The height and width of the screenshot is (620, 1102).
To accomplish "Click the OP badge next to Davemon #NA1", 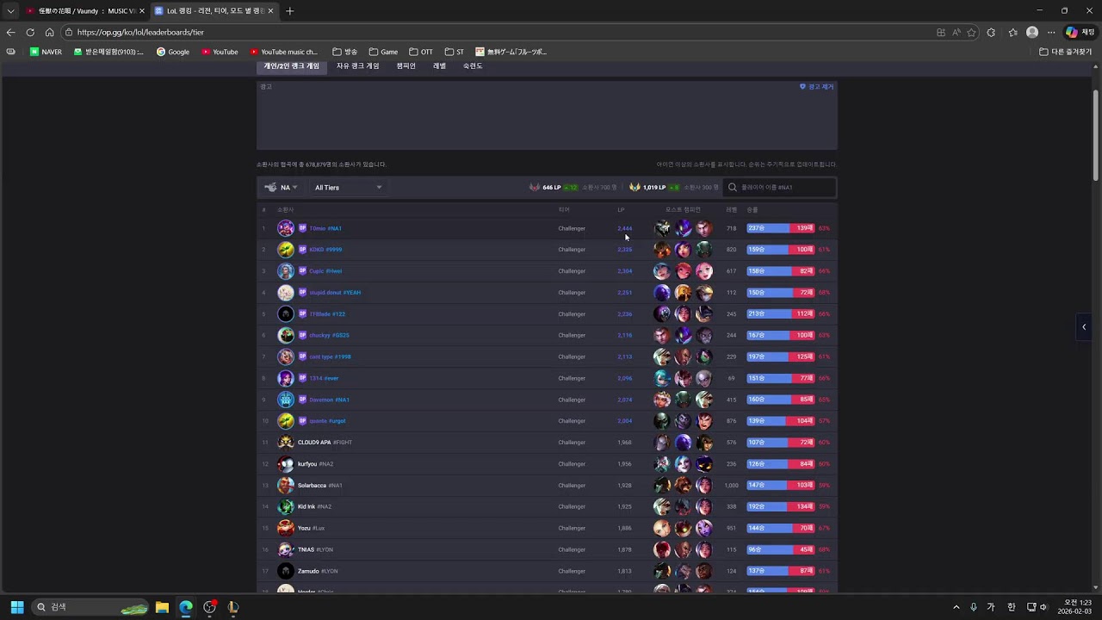I will click(302, 400).
